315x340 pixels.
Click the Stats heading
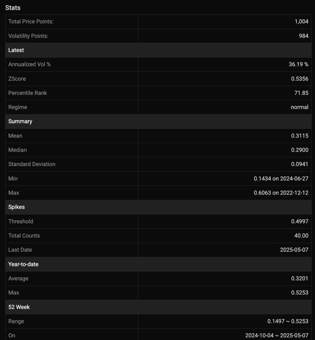pyautogui.click(x=13, y=8)
